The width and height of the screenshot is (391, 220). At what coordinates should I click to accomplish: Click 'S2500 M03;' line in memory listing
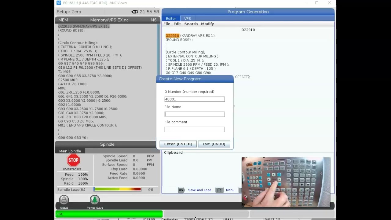(68, 80)
